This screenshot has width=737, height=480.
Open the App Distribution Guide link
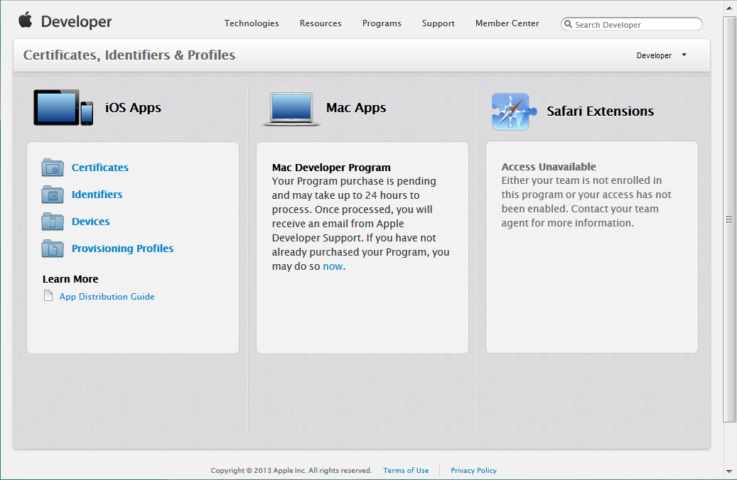(107, 296)
